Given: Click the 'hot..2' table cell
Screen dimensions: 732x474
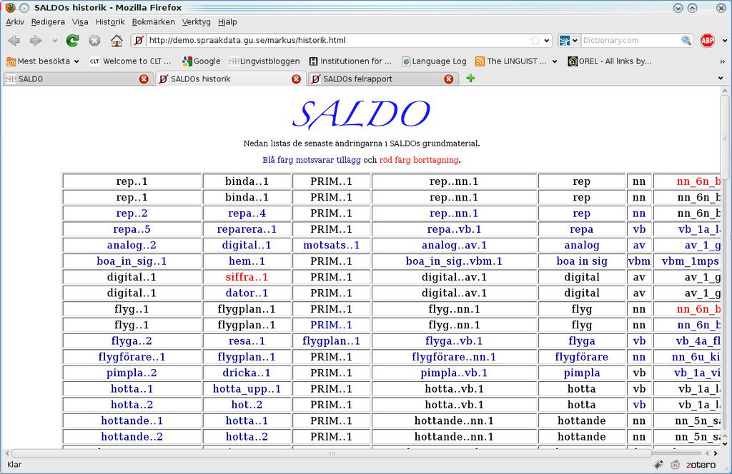Looking at the screenshot, I should [247, 405].
